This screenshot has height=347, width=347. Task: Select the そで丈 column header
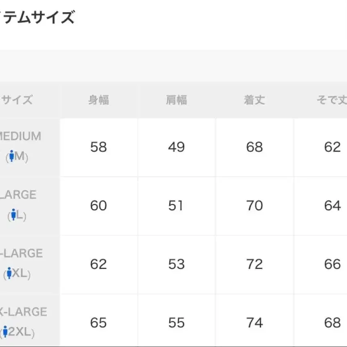(331, 100)
